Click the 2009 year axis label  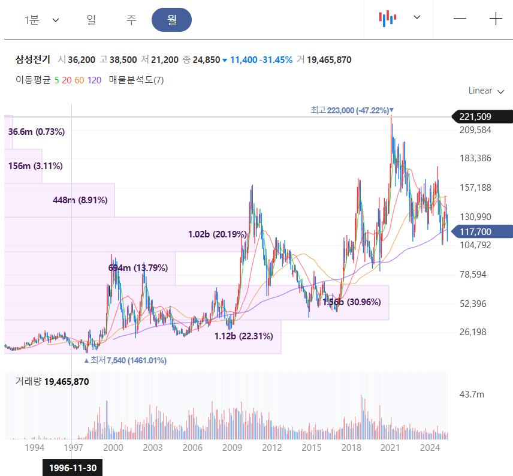pyautogui.click(x=232, y=447)
